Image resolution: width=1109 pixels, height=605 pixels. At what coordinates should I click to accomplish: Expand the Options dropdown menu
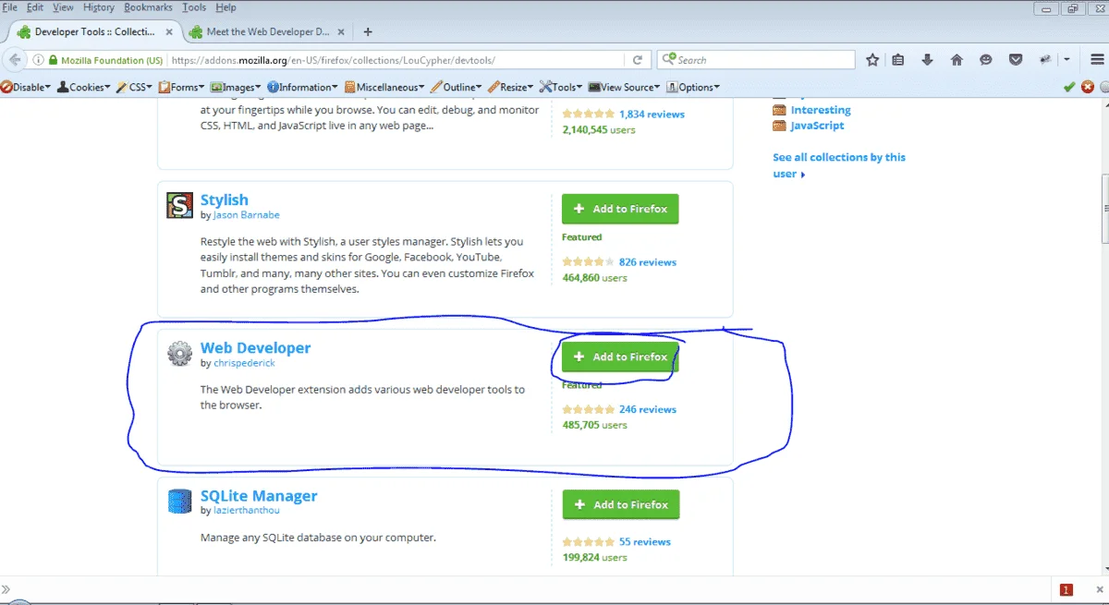[x=693, y=87]
